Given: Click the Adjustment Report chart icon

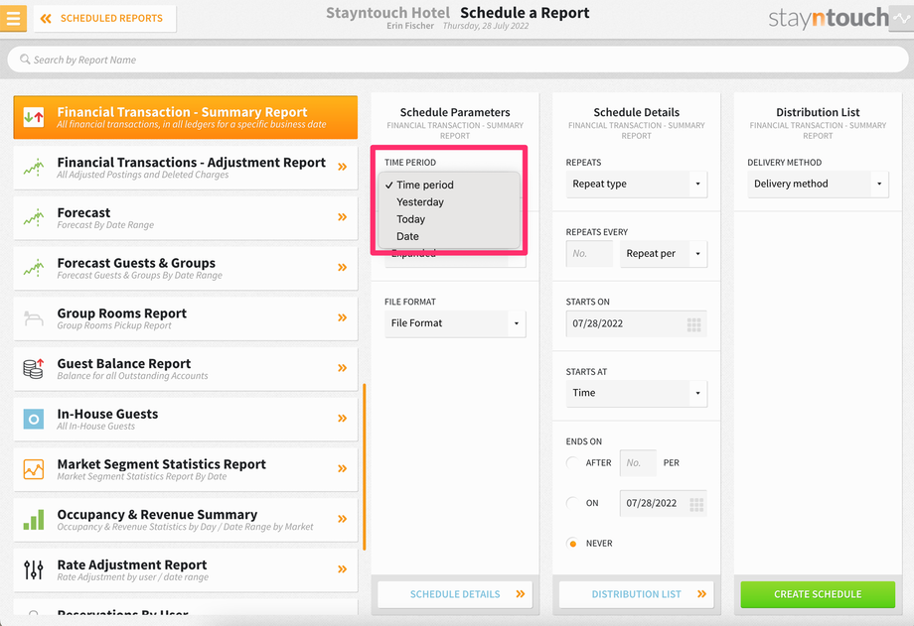Looking at the screenshot, I should point(34,168).
